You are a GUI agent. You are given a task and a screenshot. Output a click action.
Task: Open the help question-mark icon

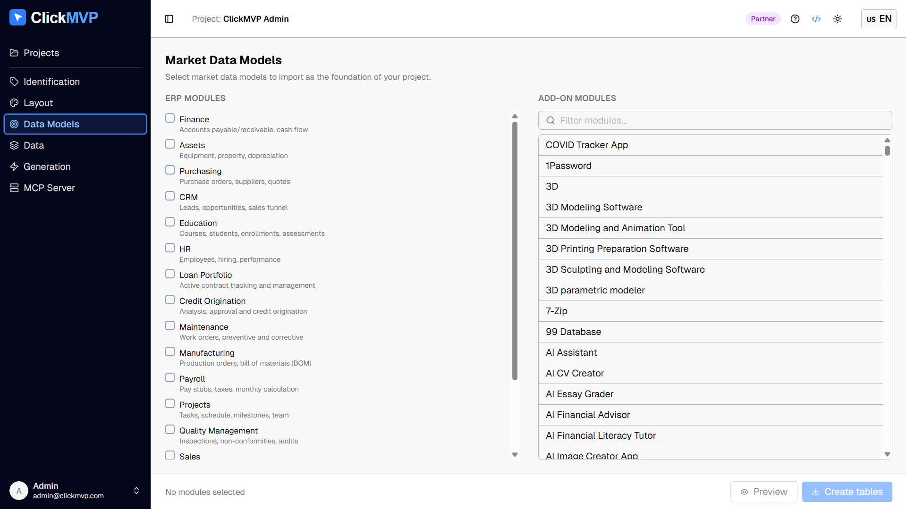(x=795, y=19)
